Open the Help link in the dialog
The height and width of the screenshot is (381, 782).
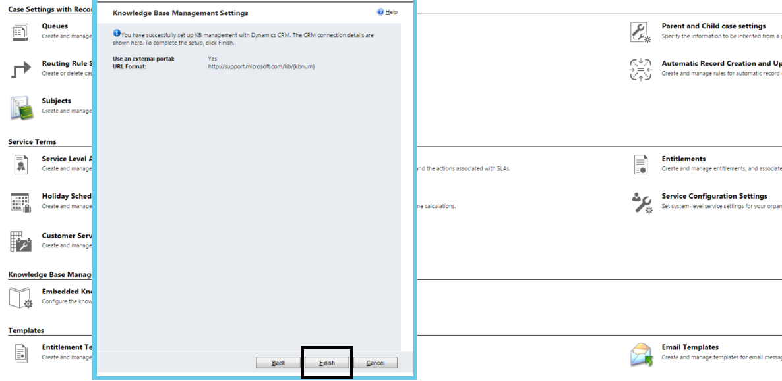tap(389, 12)
